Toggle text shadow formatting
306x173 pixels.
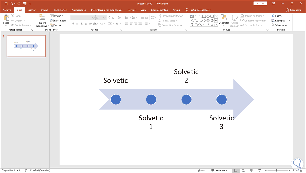(x=86, y=24)
